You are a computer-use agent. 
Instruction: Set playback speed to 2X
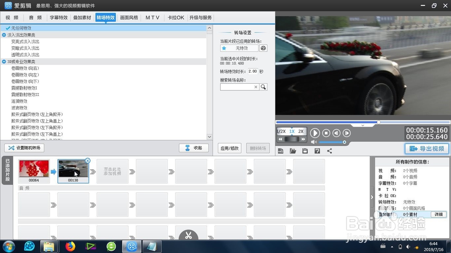point(301,131)
